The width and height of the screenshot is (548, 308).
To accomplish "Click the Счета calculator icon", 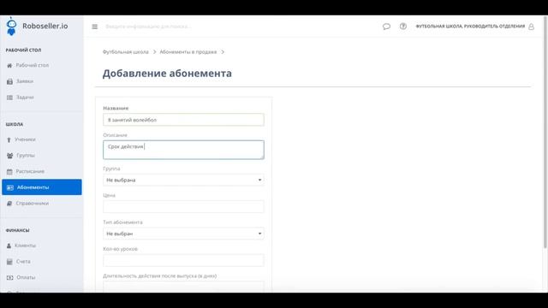I will [x=9, y=262].
